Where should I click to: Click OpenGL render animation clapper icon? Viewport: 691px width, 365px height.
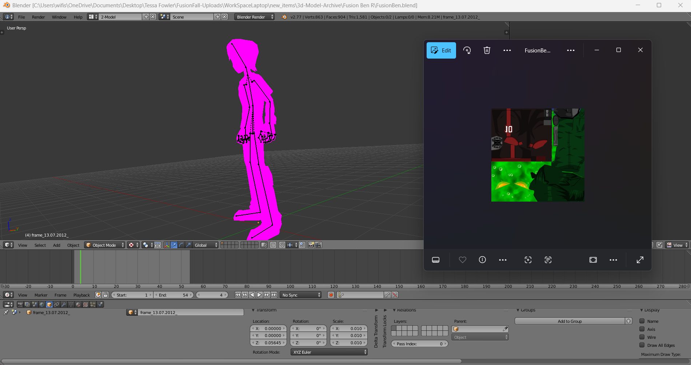[x=318, y=245]
